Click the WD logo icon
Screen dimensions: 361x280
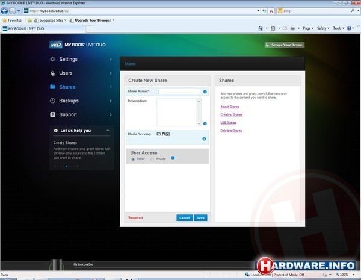click(x=56, y=45)
